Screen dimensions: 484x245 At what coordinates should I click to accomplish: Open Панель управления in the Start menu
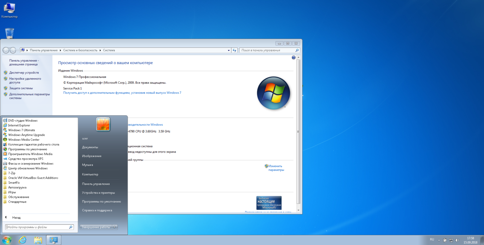(x=96, y=184)
